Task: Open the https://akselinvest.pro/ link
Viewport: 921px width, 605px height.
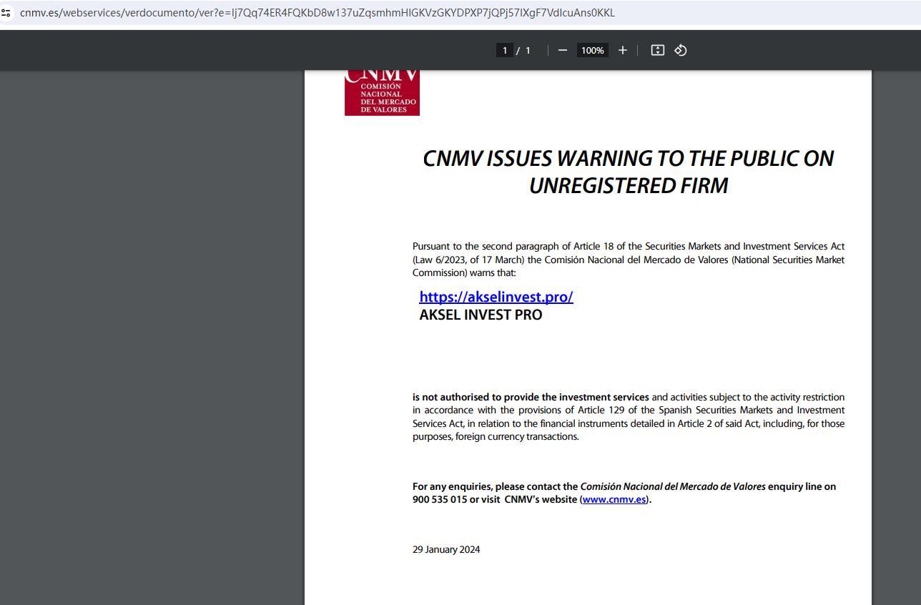Action: [x=496, y=297]
